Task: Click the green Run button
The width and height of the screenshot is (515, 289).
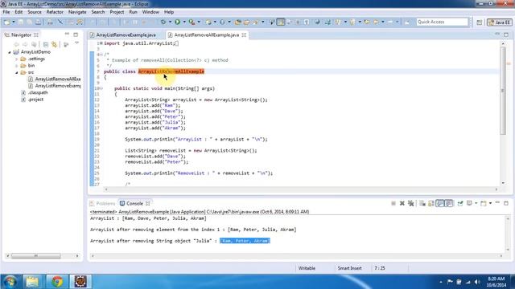Action: coord(177,22)
